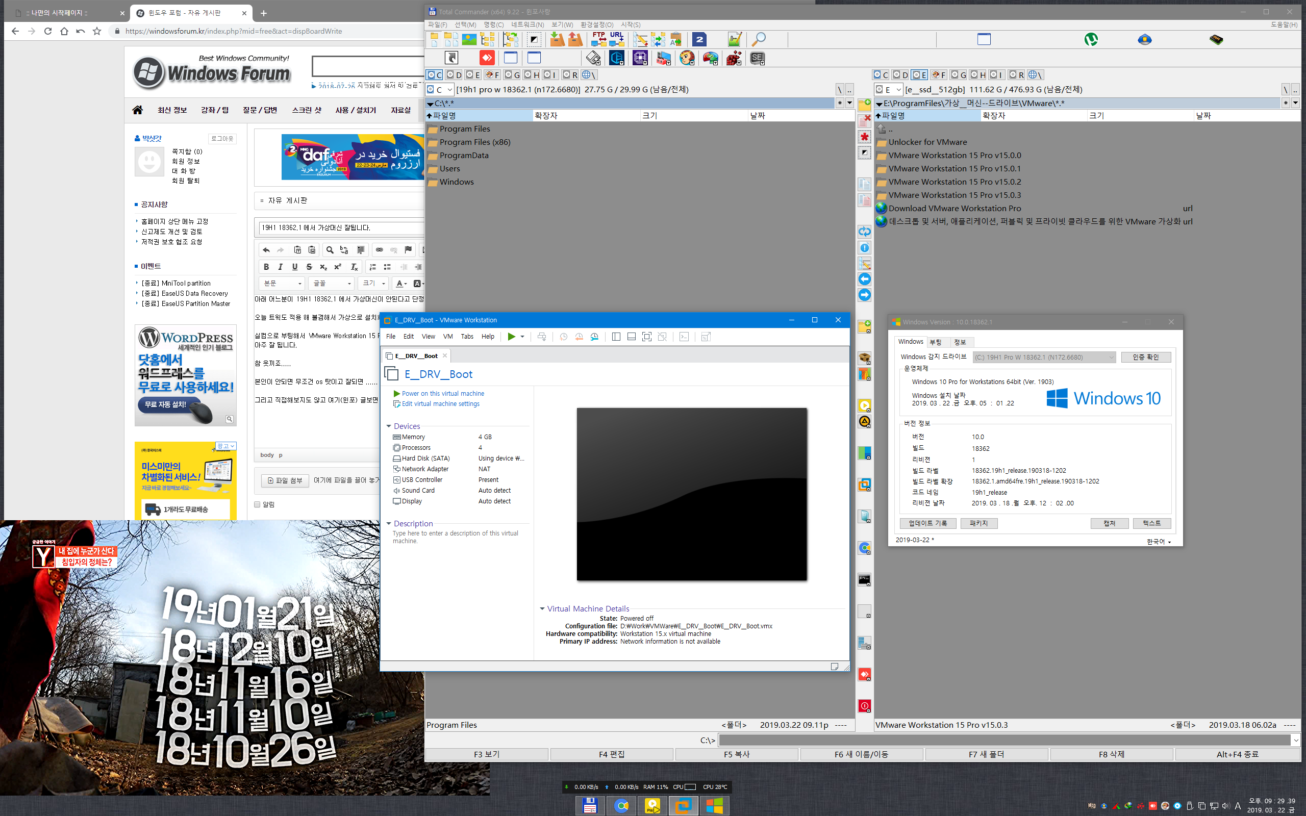Click the FTP connect icon in Total Commander
Image resolution: width=1306 pixels, height=816 pixels.
click(x=598, y=39)
